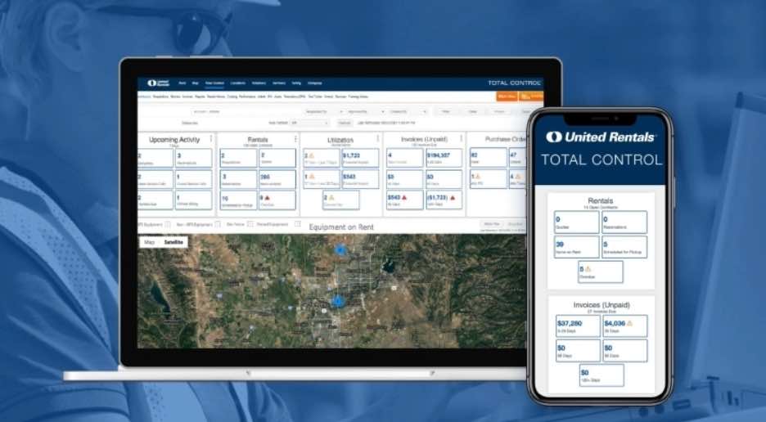The height and width of the screenshot is (422, 766).
Task: Click the upper blue equipment marker on map
Action: pos(340,250)
